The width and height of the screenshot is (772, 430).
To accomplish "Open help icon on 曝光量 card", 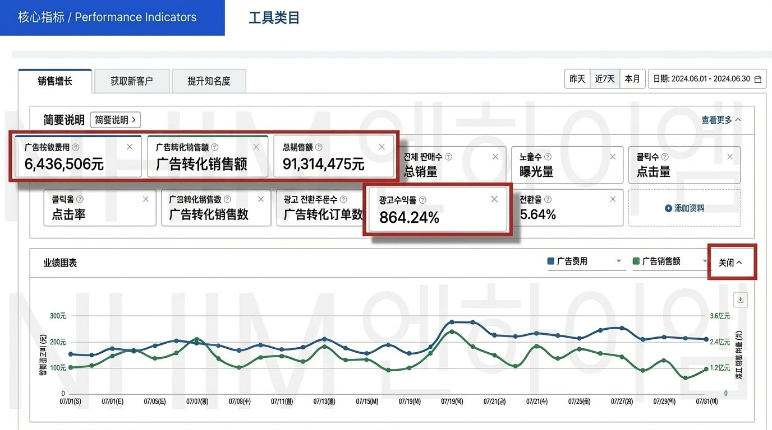I will pos(548,157).
